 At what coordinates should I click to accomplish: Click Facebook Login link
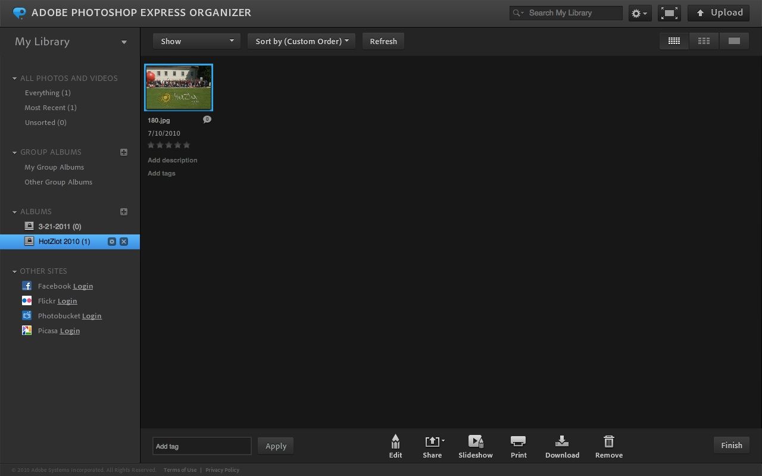click(83, 286)
